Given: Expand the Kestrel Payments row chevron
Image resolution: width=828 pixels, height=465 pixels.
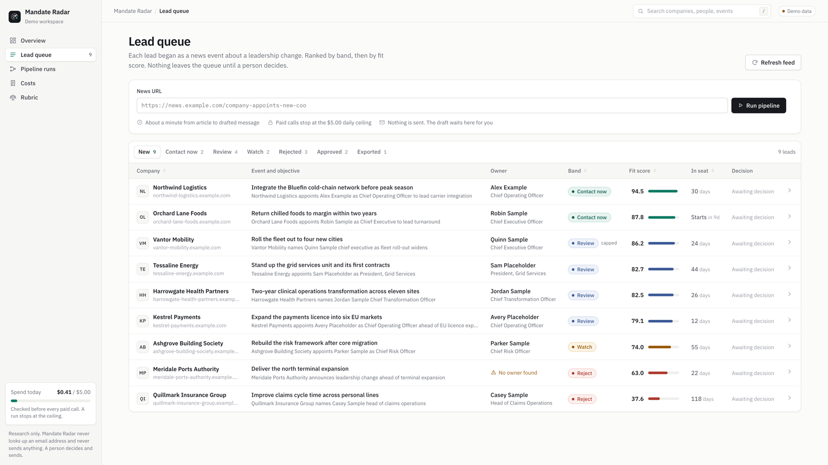Looking at the screenshot, I should point(790,320).
